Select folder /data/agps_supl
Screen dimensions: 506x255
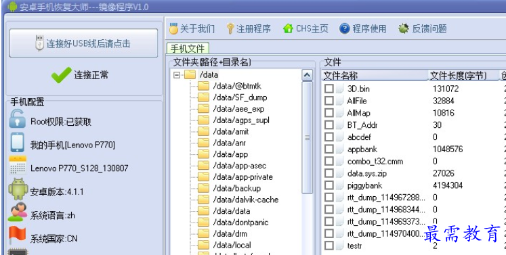[241, 120]
